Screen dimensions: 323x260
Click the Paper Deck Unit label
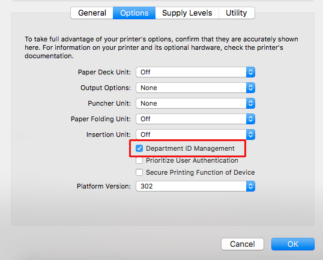104,72
